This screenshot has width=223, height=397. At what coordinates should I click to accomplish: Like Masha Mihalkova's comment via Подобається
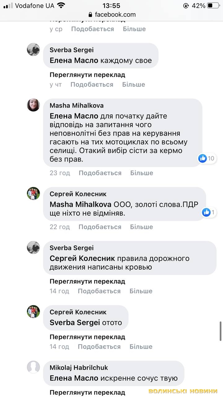pos(100,173)
